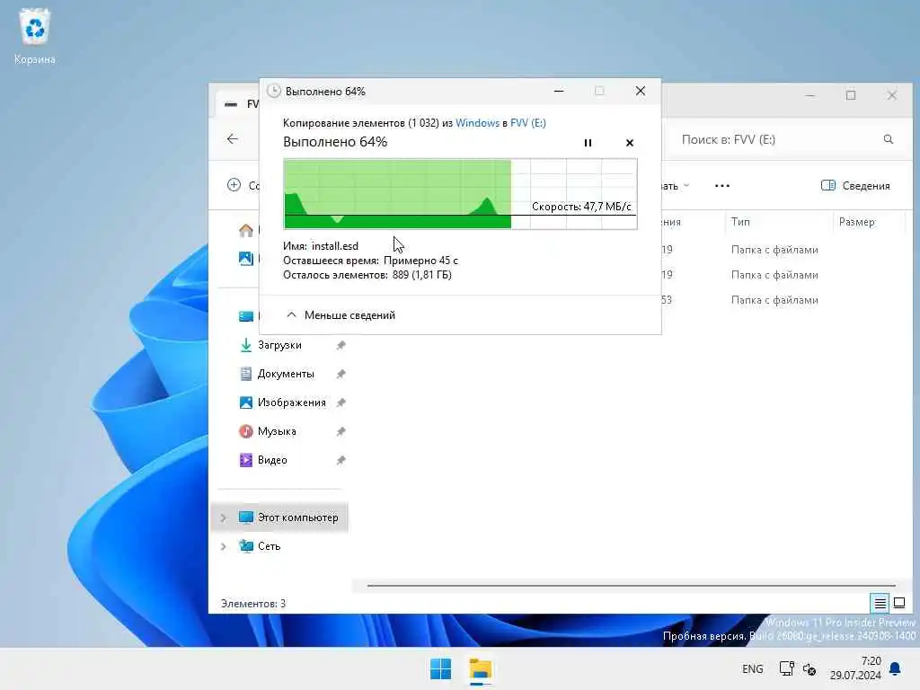Open the muted volume tray icon

coord(809,668)
